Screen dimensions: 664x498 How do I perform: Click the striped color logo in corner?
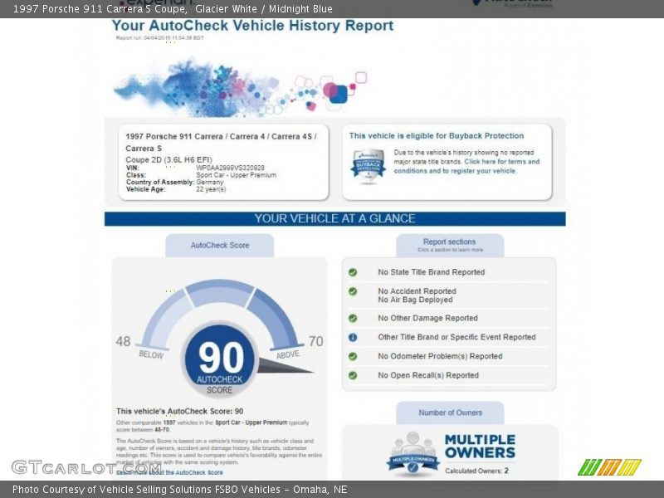609,467
